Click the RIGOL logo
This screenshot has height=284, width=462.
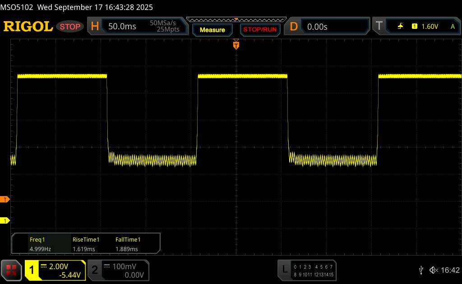pyautogui.click(x=28, y=27)
